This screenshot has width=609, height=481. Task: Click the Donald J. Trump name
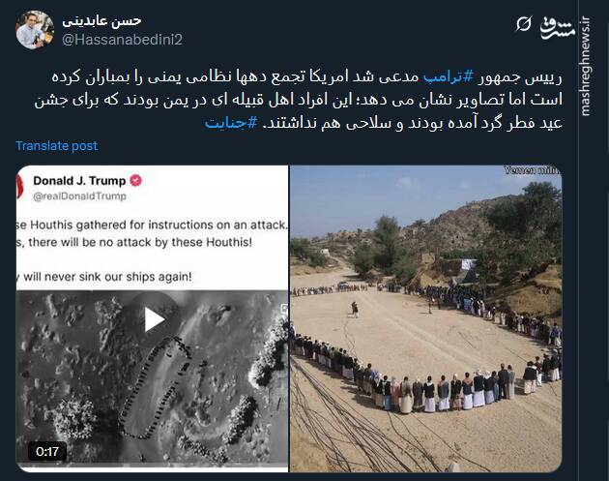[x=79, y=180]
